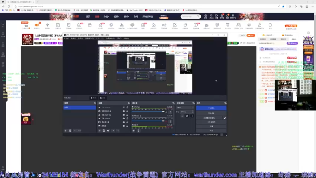Move selected source down in list
Viewport: 316px width, 178px height.
coord(118,131)
